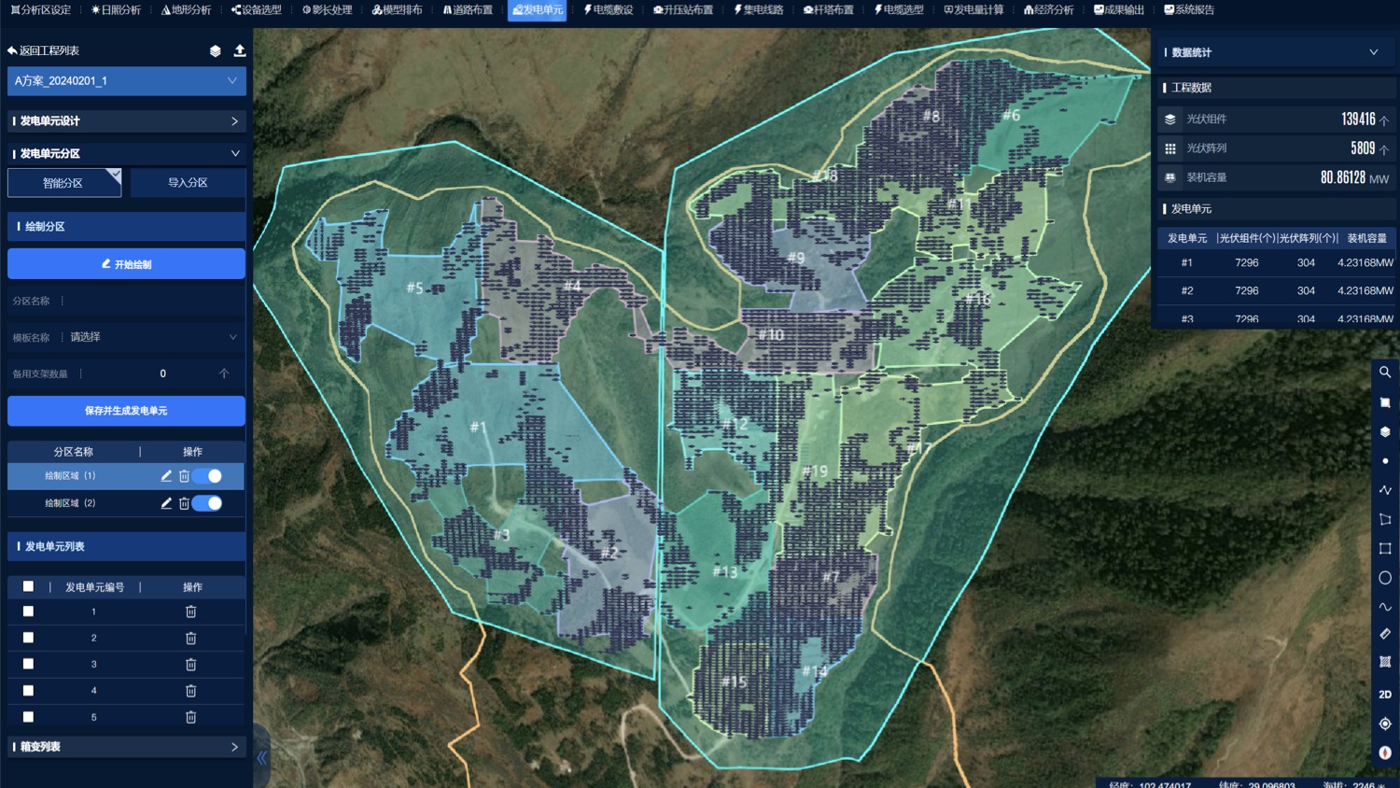Screen dimensions: 1400x788
Task: Check the box for power unit 5
Action: [x=28, y=717]
